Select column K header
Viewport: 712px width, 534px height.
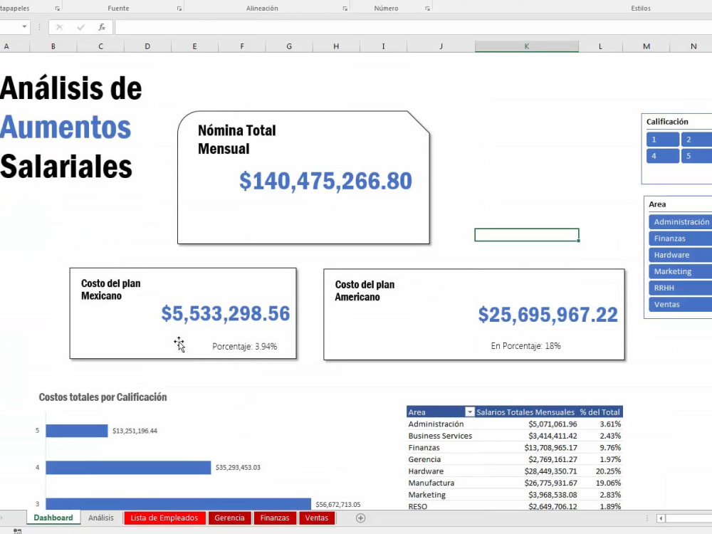point(527,46)
